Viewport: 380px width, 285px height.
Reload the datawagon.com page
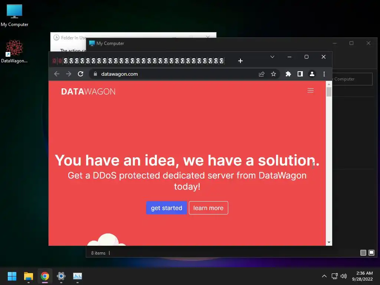point(81,74)
